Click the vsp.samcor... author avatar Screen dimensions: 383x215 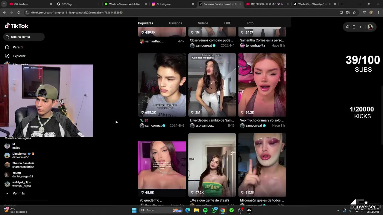[192, 125]
